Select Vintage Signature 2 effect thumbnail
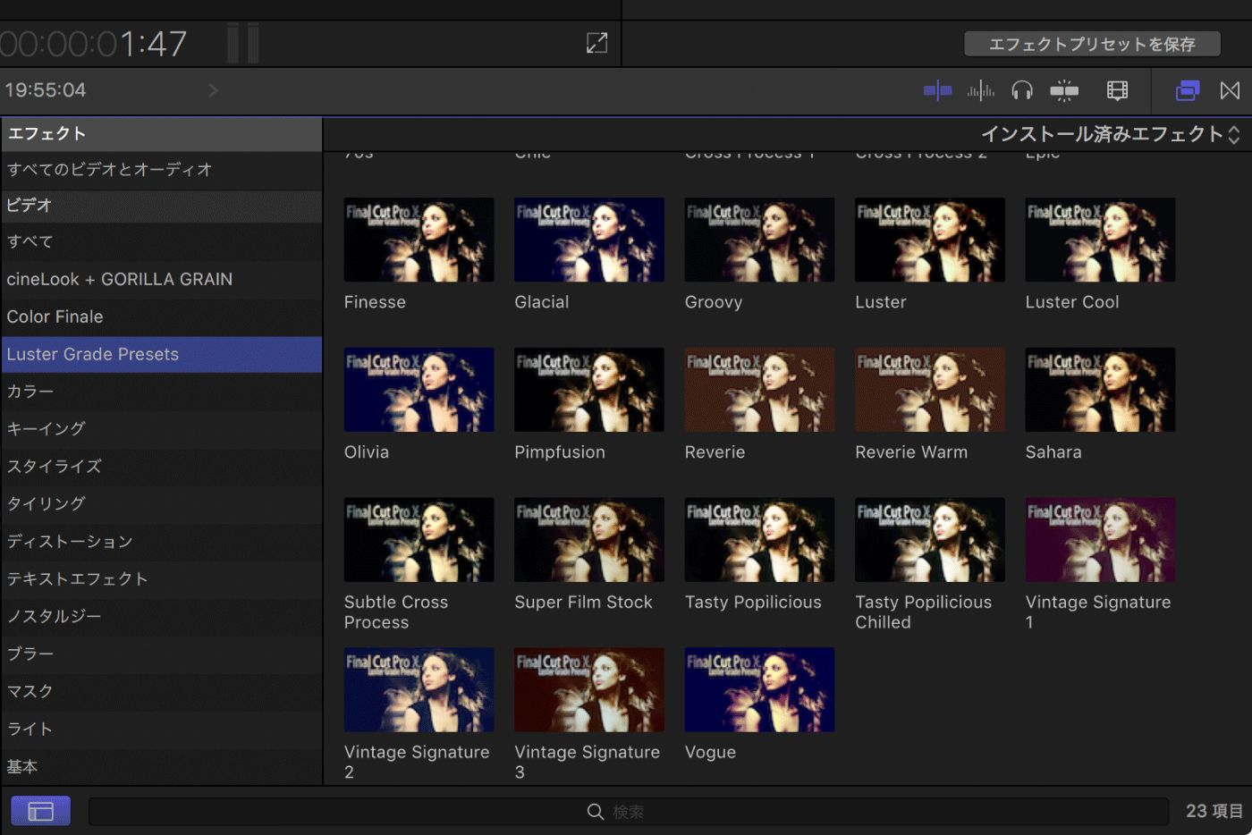Viewport: 1252px width, 835px height. tap(419, 690)
